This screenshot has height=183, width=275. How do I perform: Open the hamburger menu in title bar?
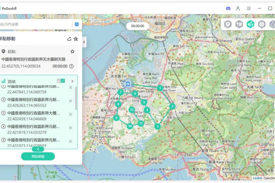[249, 8]
